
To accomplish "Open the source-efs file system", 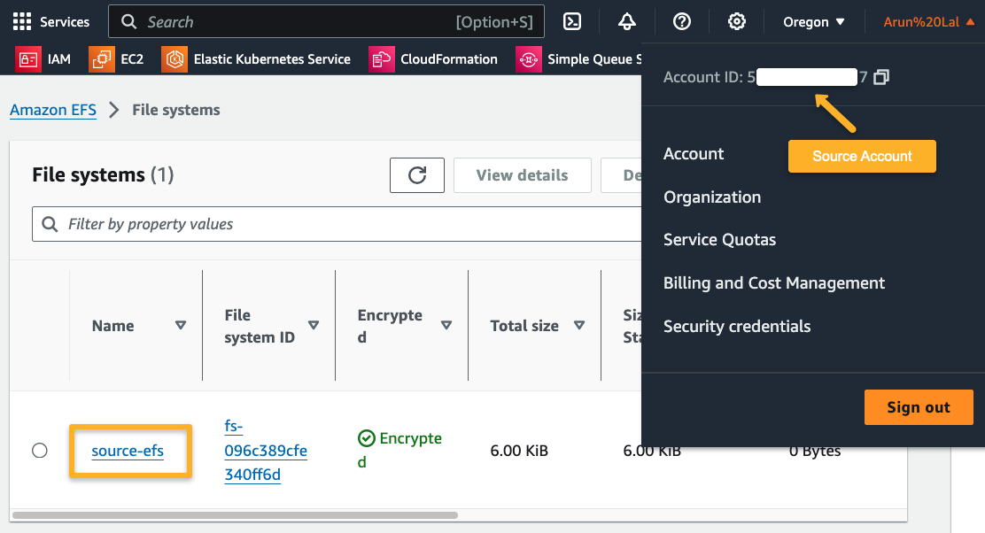I will (129, 450).
